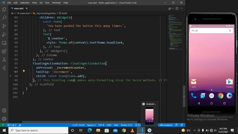The height and width of the screenshot is (134, 238).
Task: Click the code minimap overview
Action: pos(175,32)
